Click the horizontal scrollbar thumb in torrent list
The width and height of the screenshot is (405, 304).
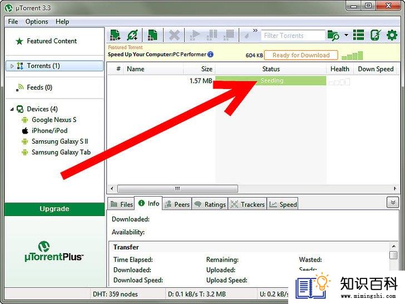pos(177,188)
